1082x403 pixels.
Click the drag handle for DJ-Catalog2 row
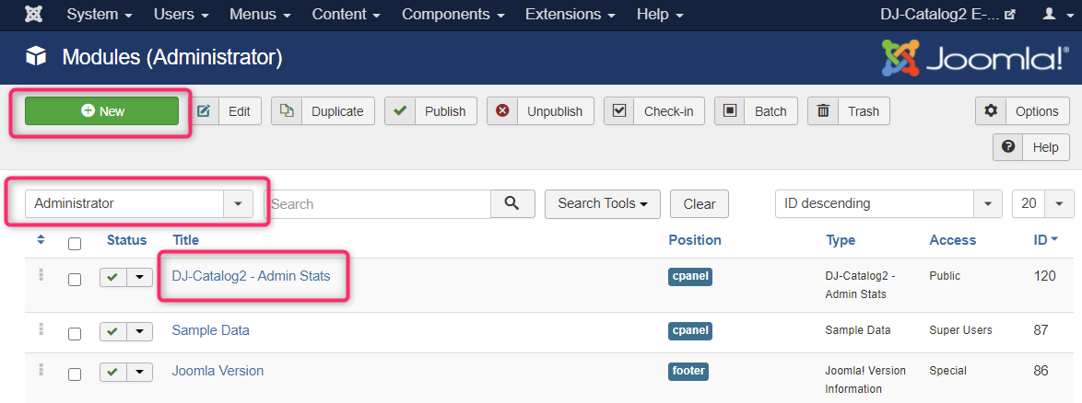(x=41, y=275)
